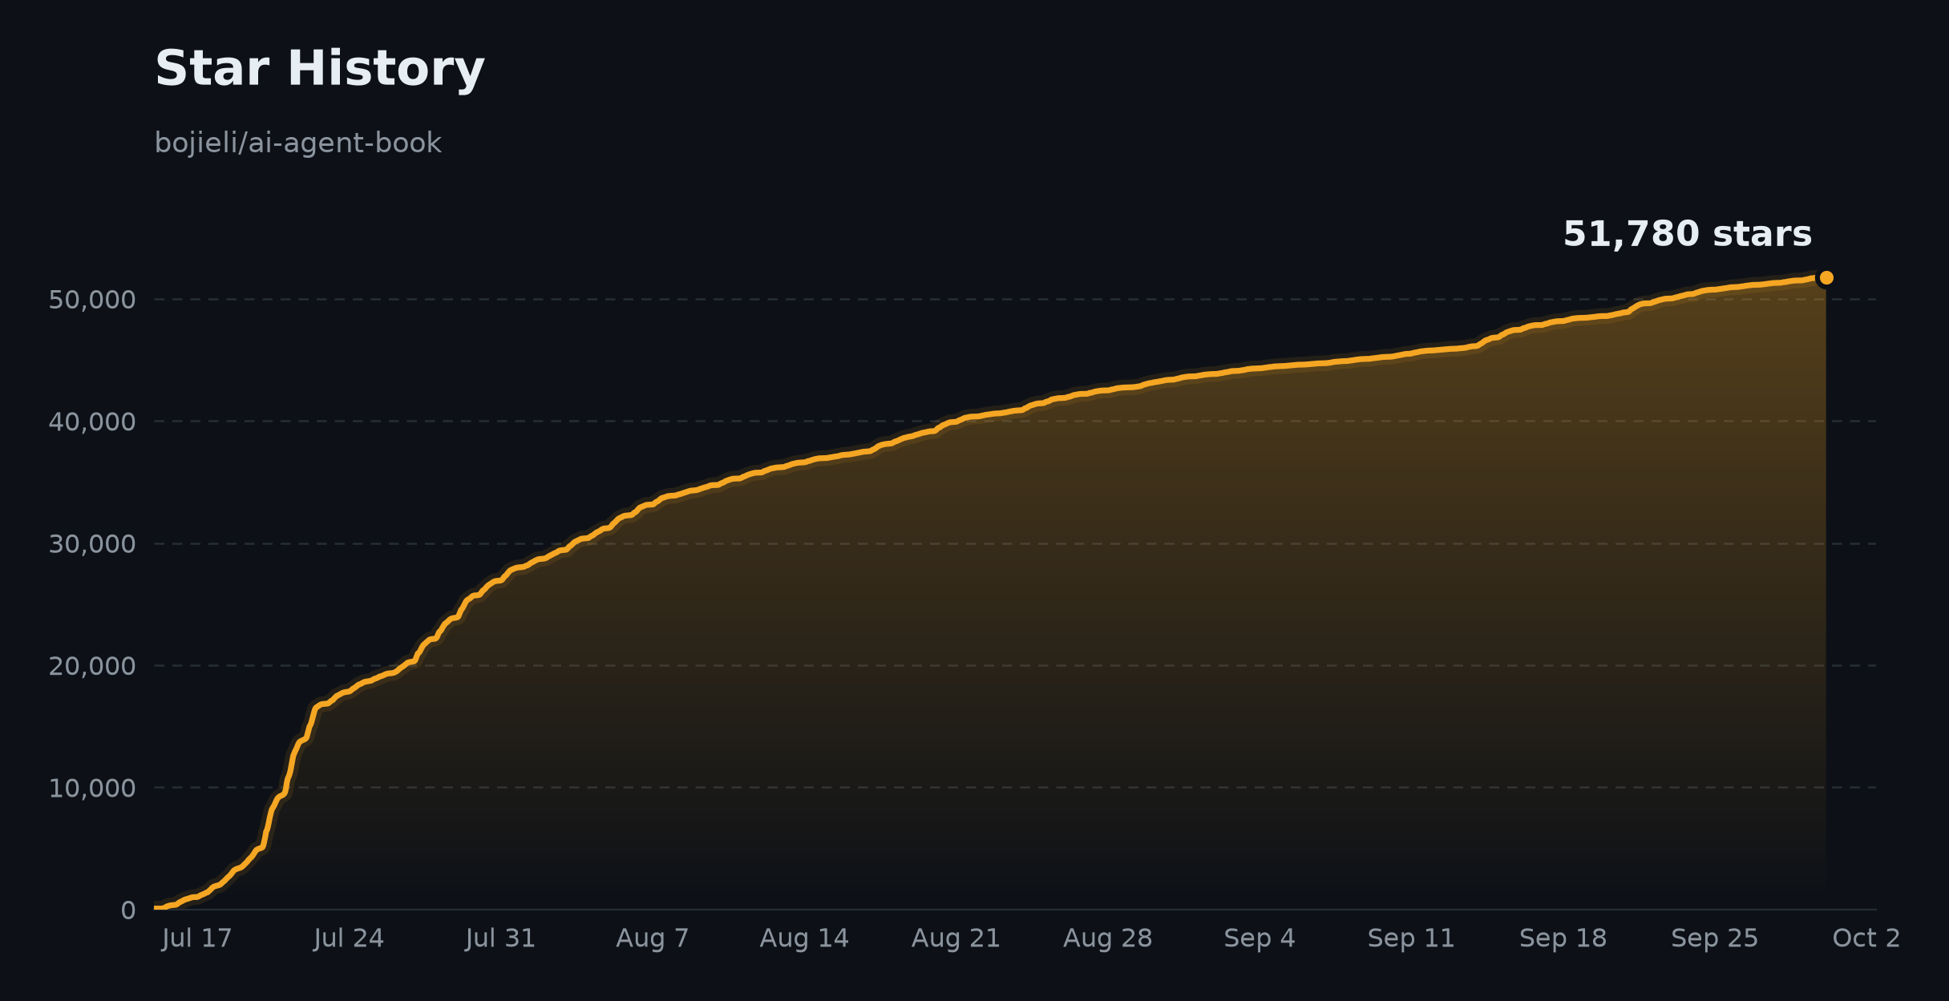Click the Oct 2 date label
Image resolution: width=1949 pixels, height=1001 pixels.
(1866, 938)
